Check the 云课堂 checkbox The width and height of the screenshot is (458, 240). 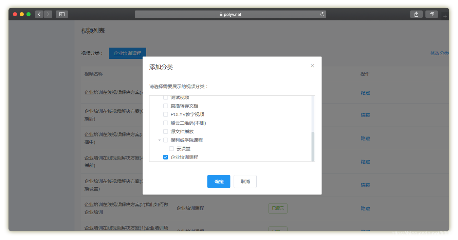click(x=171, y=149)
